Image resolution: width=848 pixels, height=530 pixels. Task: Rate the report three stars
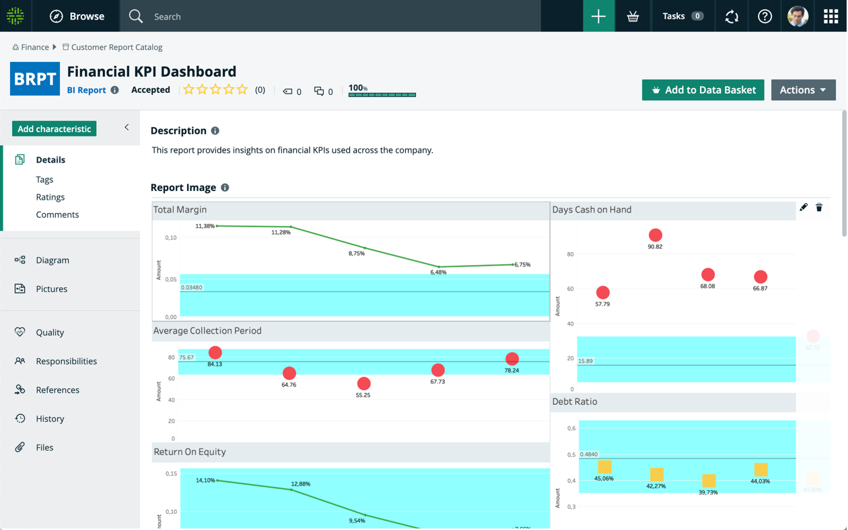215,89
